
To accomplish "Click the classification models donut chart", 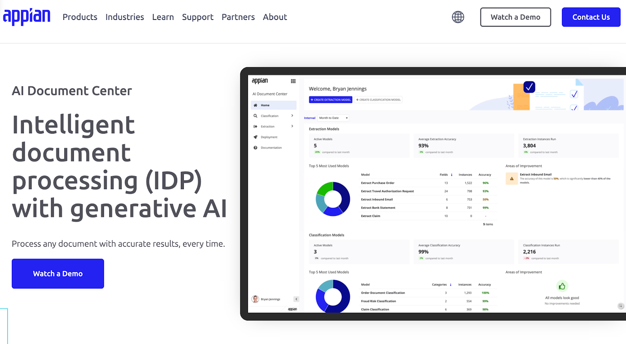I will click(333, 296).
